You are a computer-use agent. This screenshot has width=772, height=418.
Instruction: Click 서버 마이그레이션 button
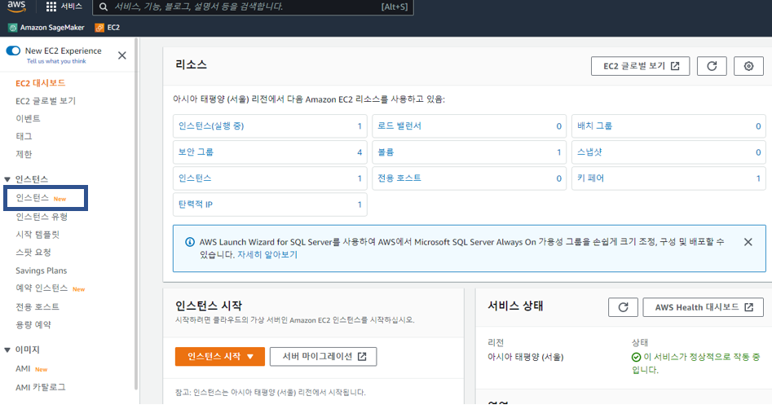[x=324, y=356]
